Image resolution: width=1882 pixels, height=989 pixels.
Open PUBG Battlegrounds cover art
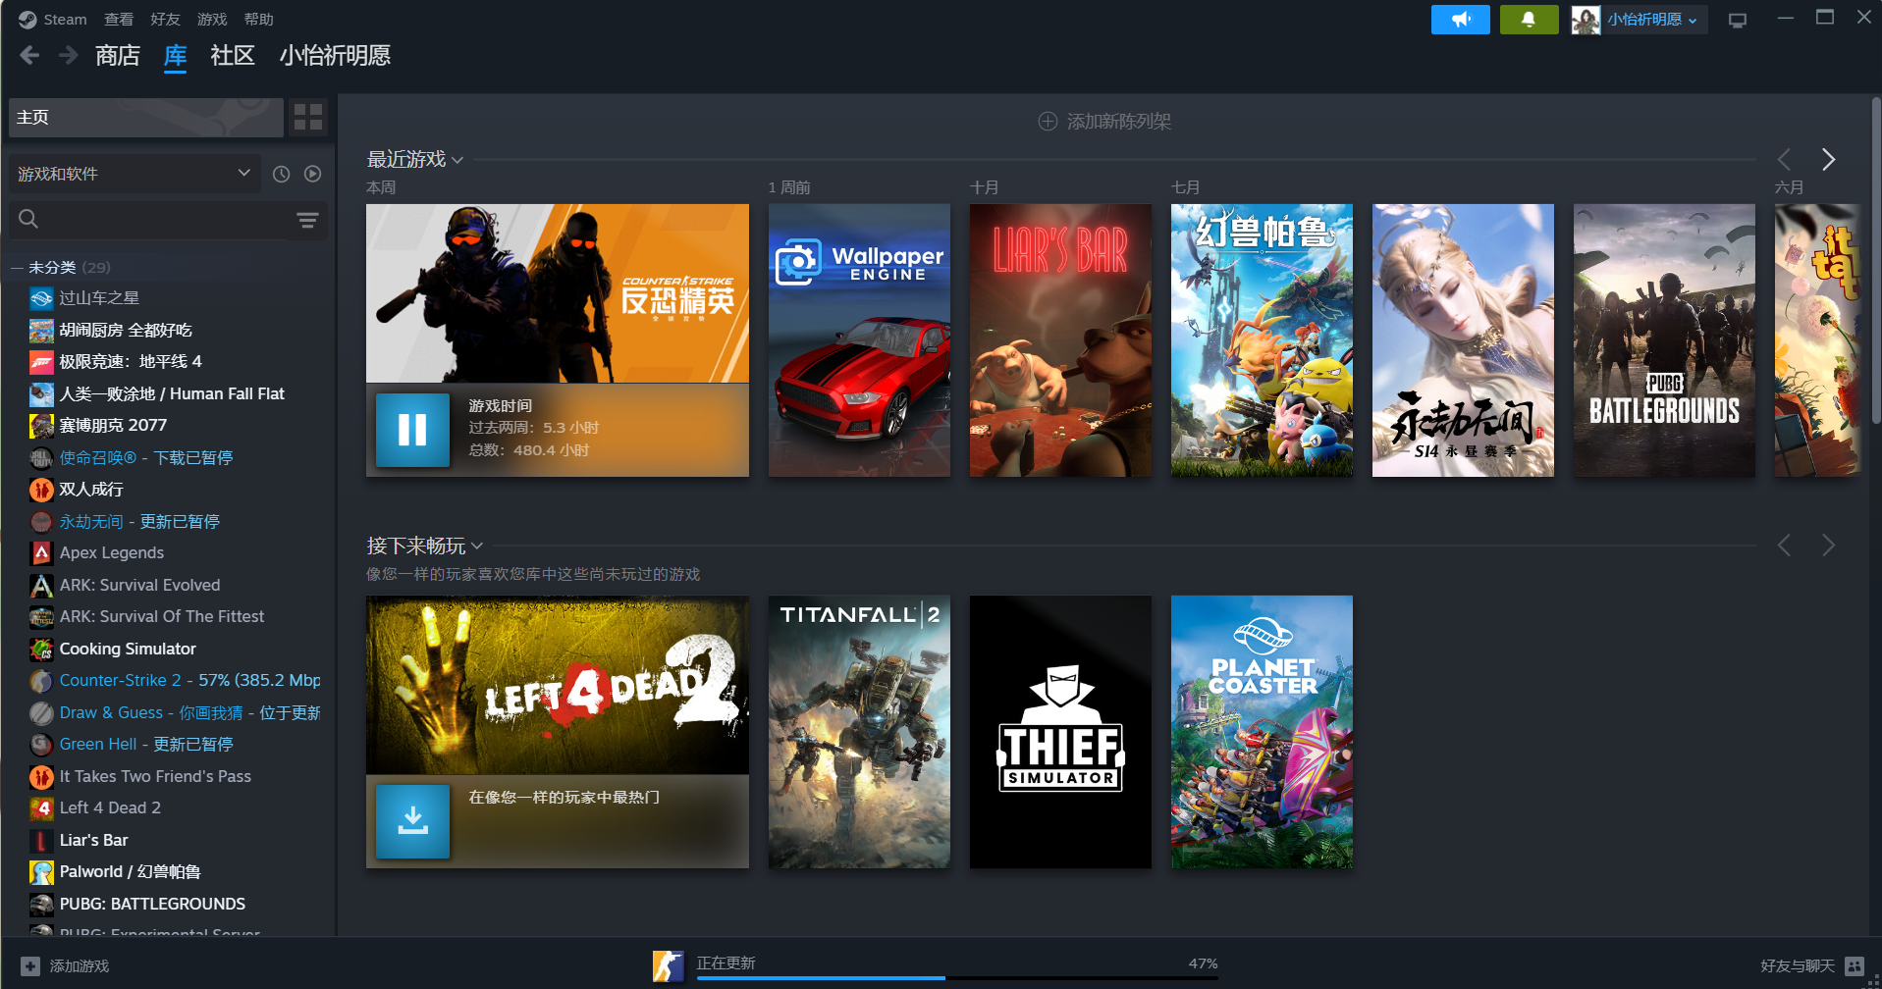pyautogui.click(x=1664, y=340)
